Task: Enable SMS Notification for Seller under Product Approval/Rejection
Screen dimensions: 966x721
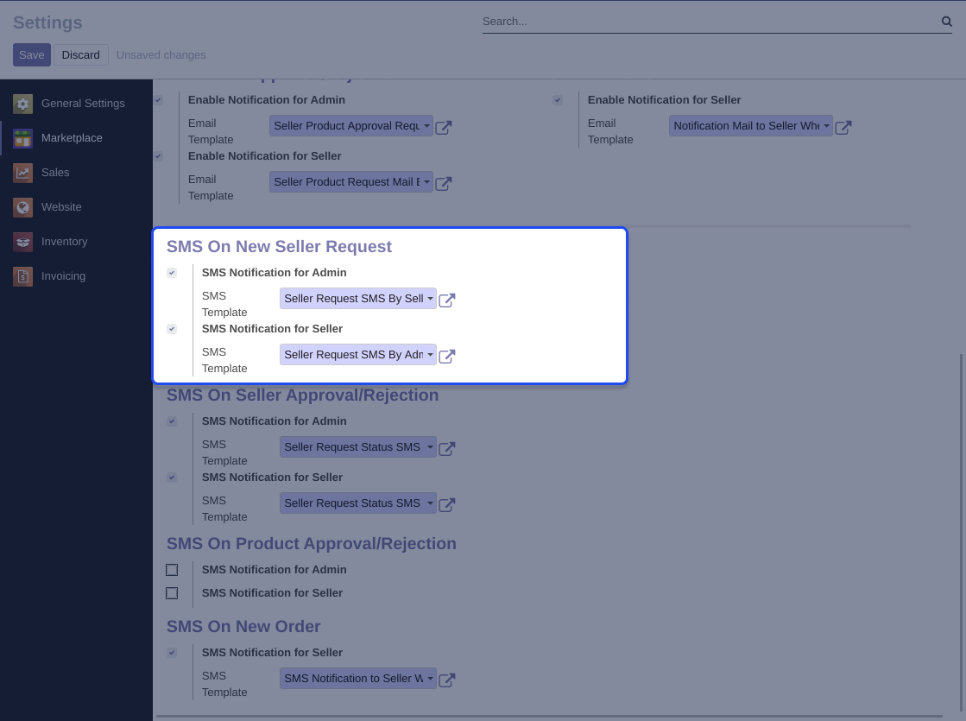Action: (172, 593)
